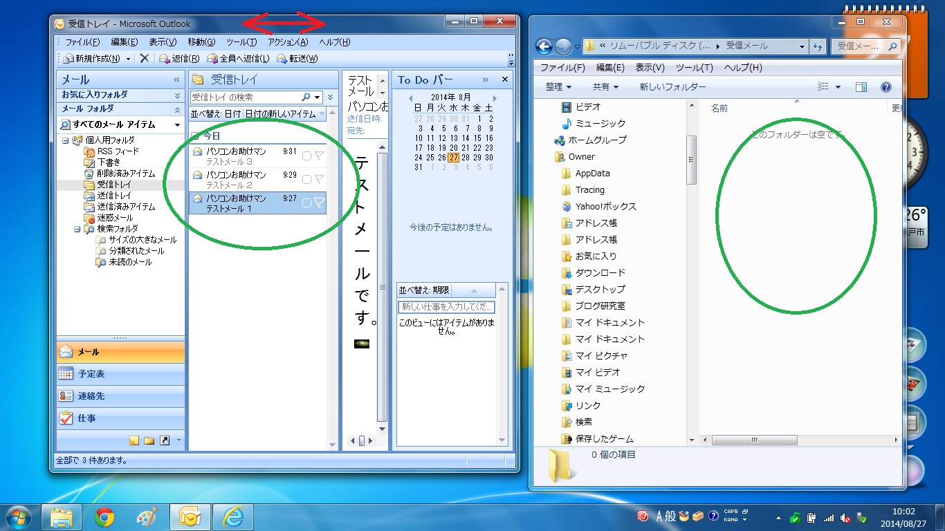This screenshot has width=945, height=531.
Task: Collapse the メール フォルダ section
Action: click(176, 109)
